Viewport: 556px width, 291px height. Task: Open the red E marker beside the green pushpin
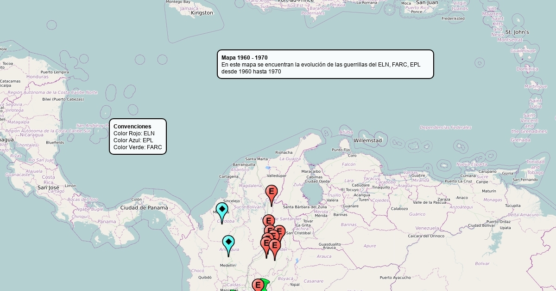point(258,285)
